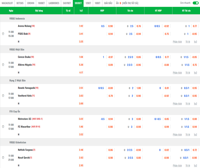The height and width of the screenshot is (168, 200).
Task: Click Tỷ lệ for Neftchi Fargona match
Action: click(x=188, y=166)
